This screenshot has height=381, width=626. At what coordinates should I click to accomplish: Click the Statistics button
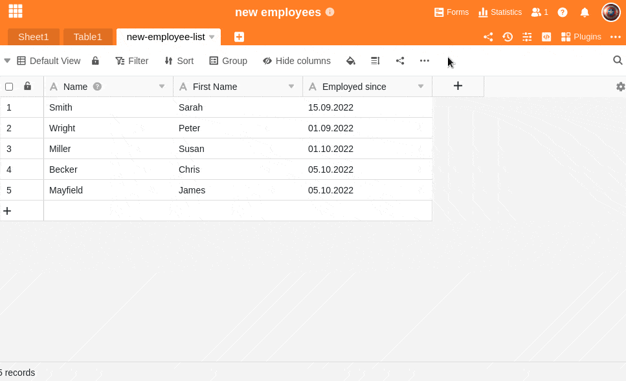(x=500, y=12)
